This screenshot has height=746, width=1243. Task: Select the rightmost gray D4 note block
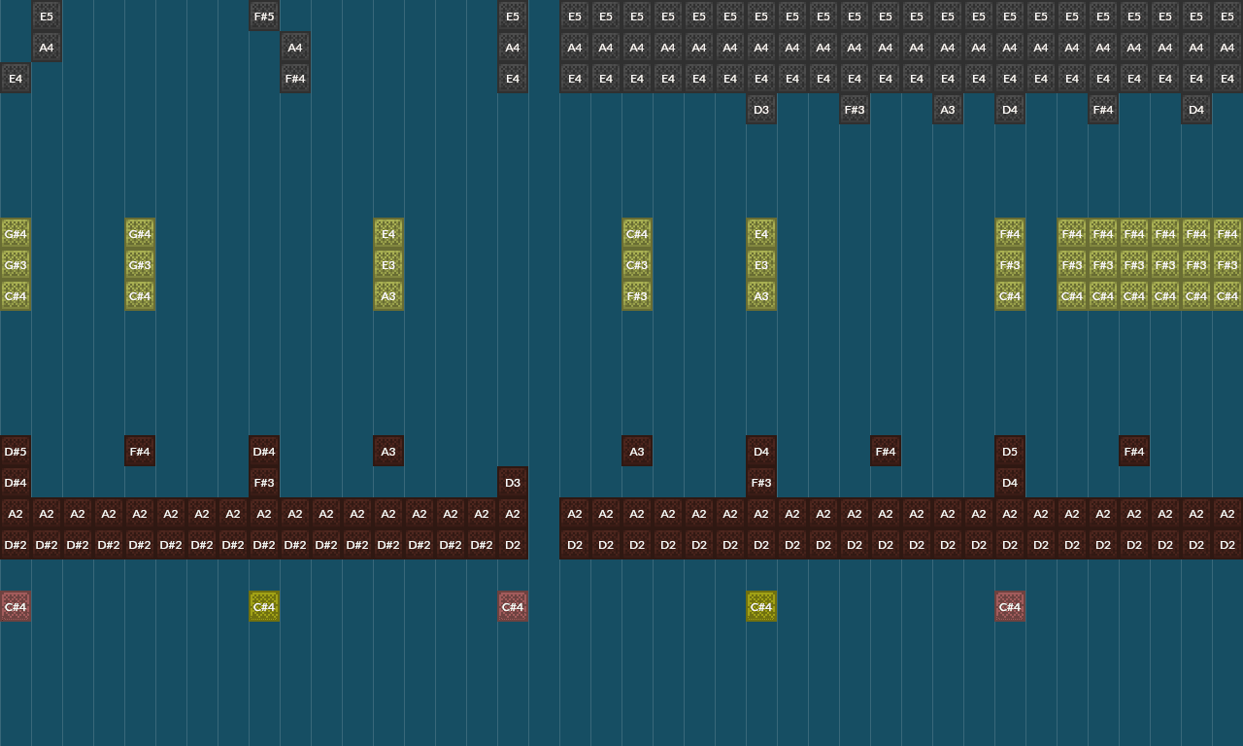coord(1196,110)
